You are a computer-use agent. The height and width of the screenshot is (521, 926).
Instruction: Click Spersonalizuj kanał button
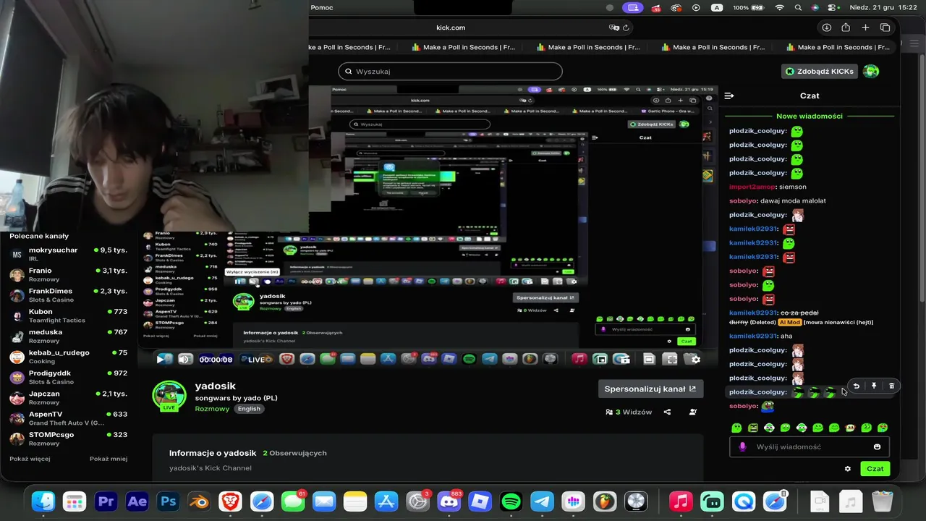[x=650, y=389]
